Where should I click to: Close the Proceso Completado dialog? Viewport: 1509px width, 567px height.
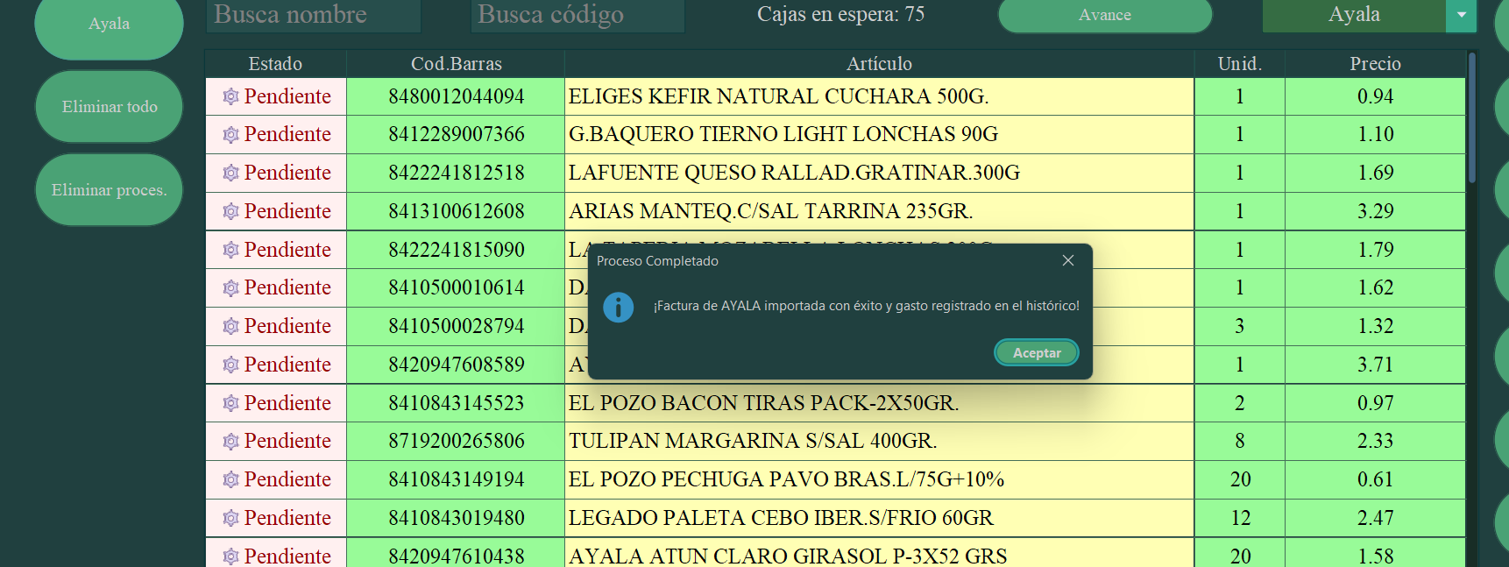[x=1068, y=260]
